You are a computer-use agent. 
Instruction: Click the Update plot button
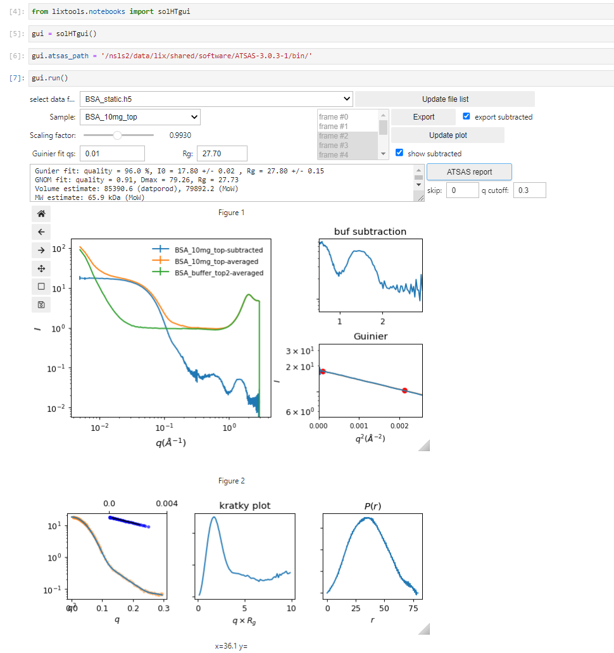(448, 135)
